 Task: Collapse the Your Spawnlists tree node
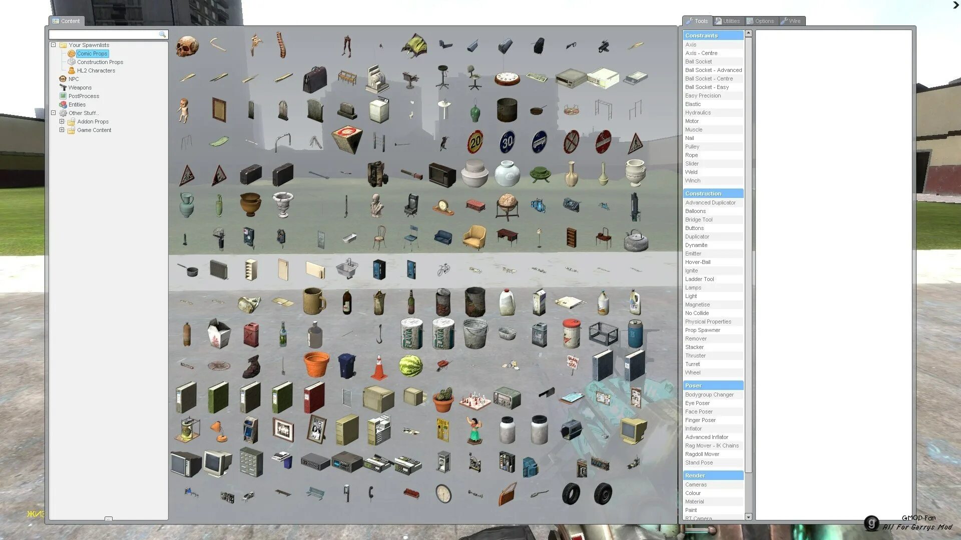click(x=54, y=45)
